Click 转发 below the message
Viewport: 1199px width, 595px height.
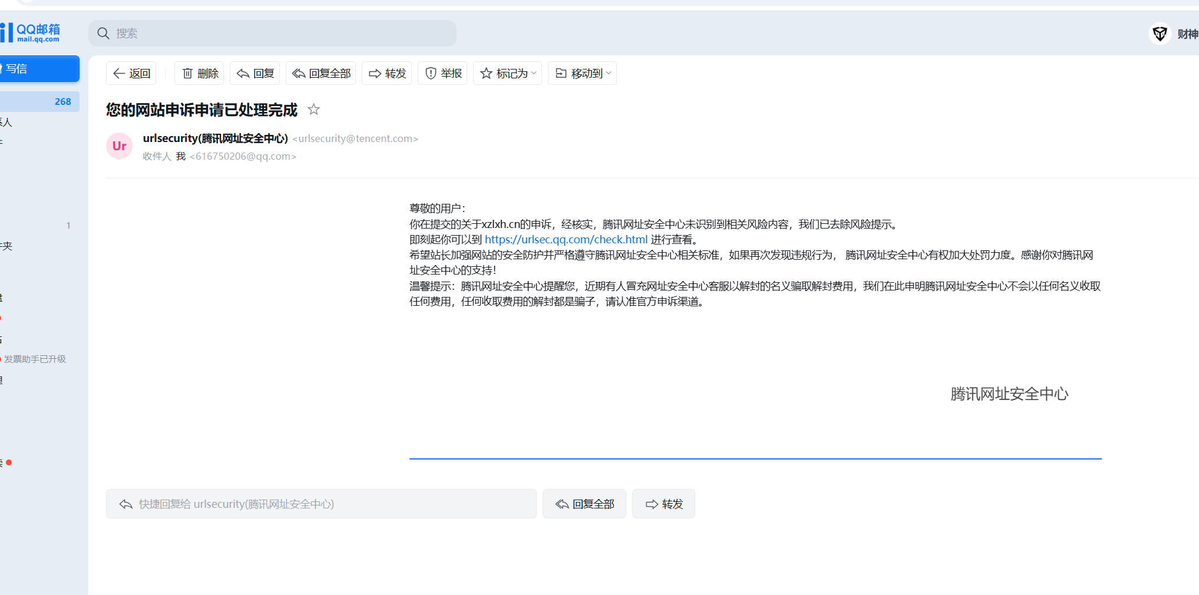tap(664, 504)
